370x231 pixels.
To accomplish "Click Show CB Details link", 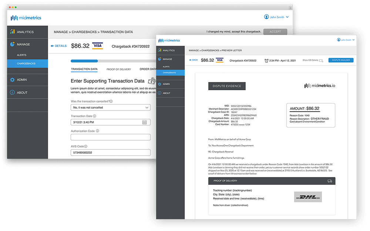I will click(310, 60).
